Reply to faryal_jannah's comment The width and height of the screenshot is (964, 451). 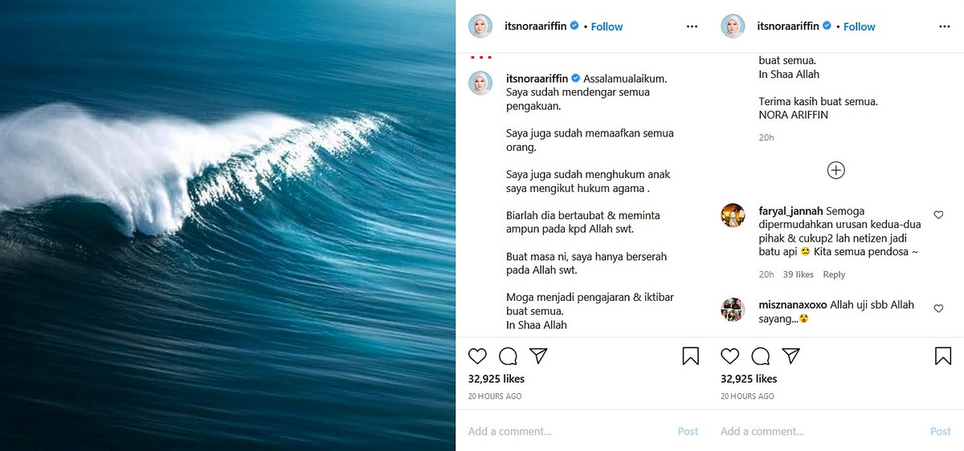click(834, 274)
